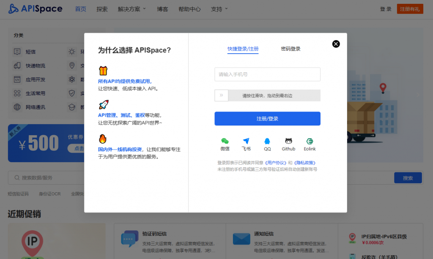
Task: Click the 应用开发 code icon
Action: pos(17,79)
